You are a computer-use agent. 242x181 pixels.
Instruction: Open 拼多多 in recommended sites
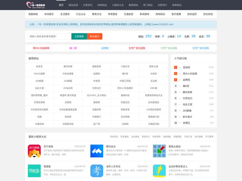(x=39, y=66)
